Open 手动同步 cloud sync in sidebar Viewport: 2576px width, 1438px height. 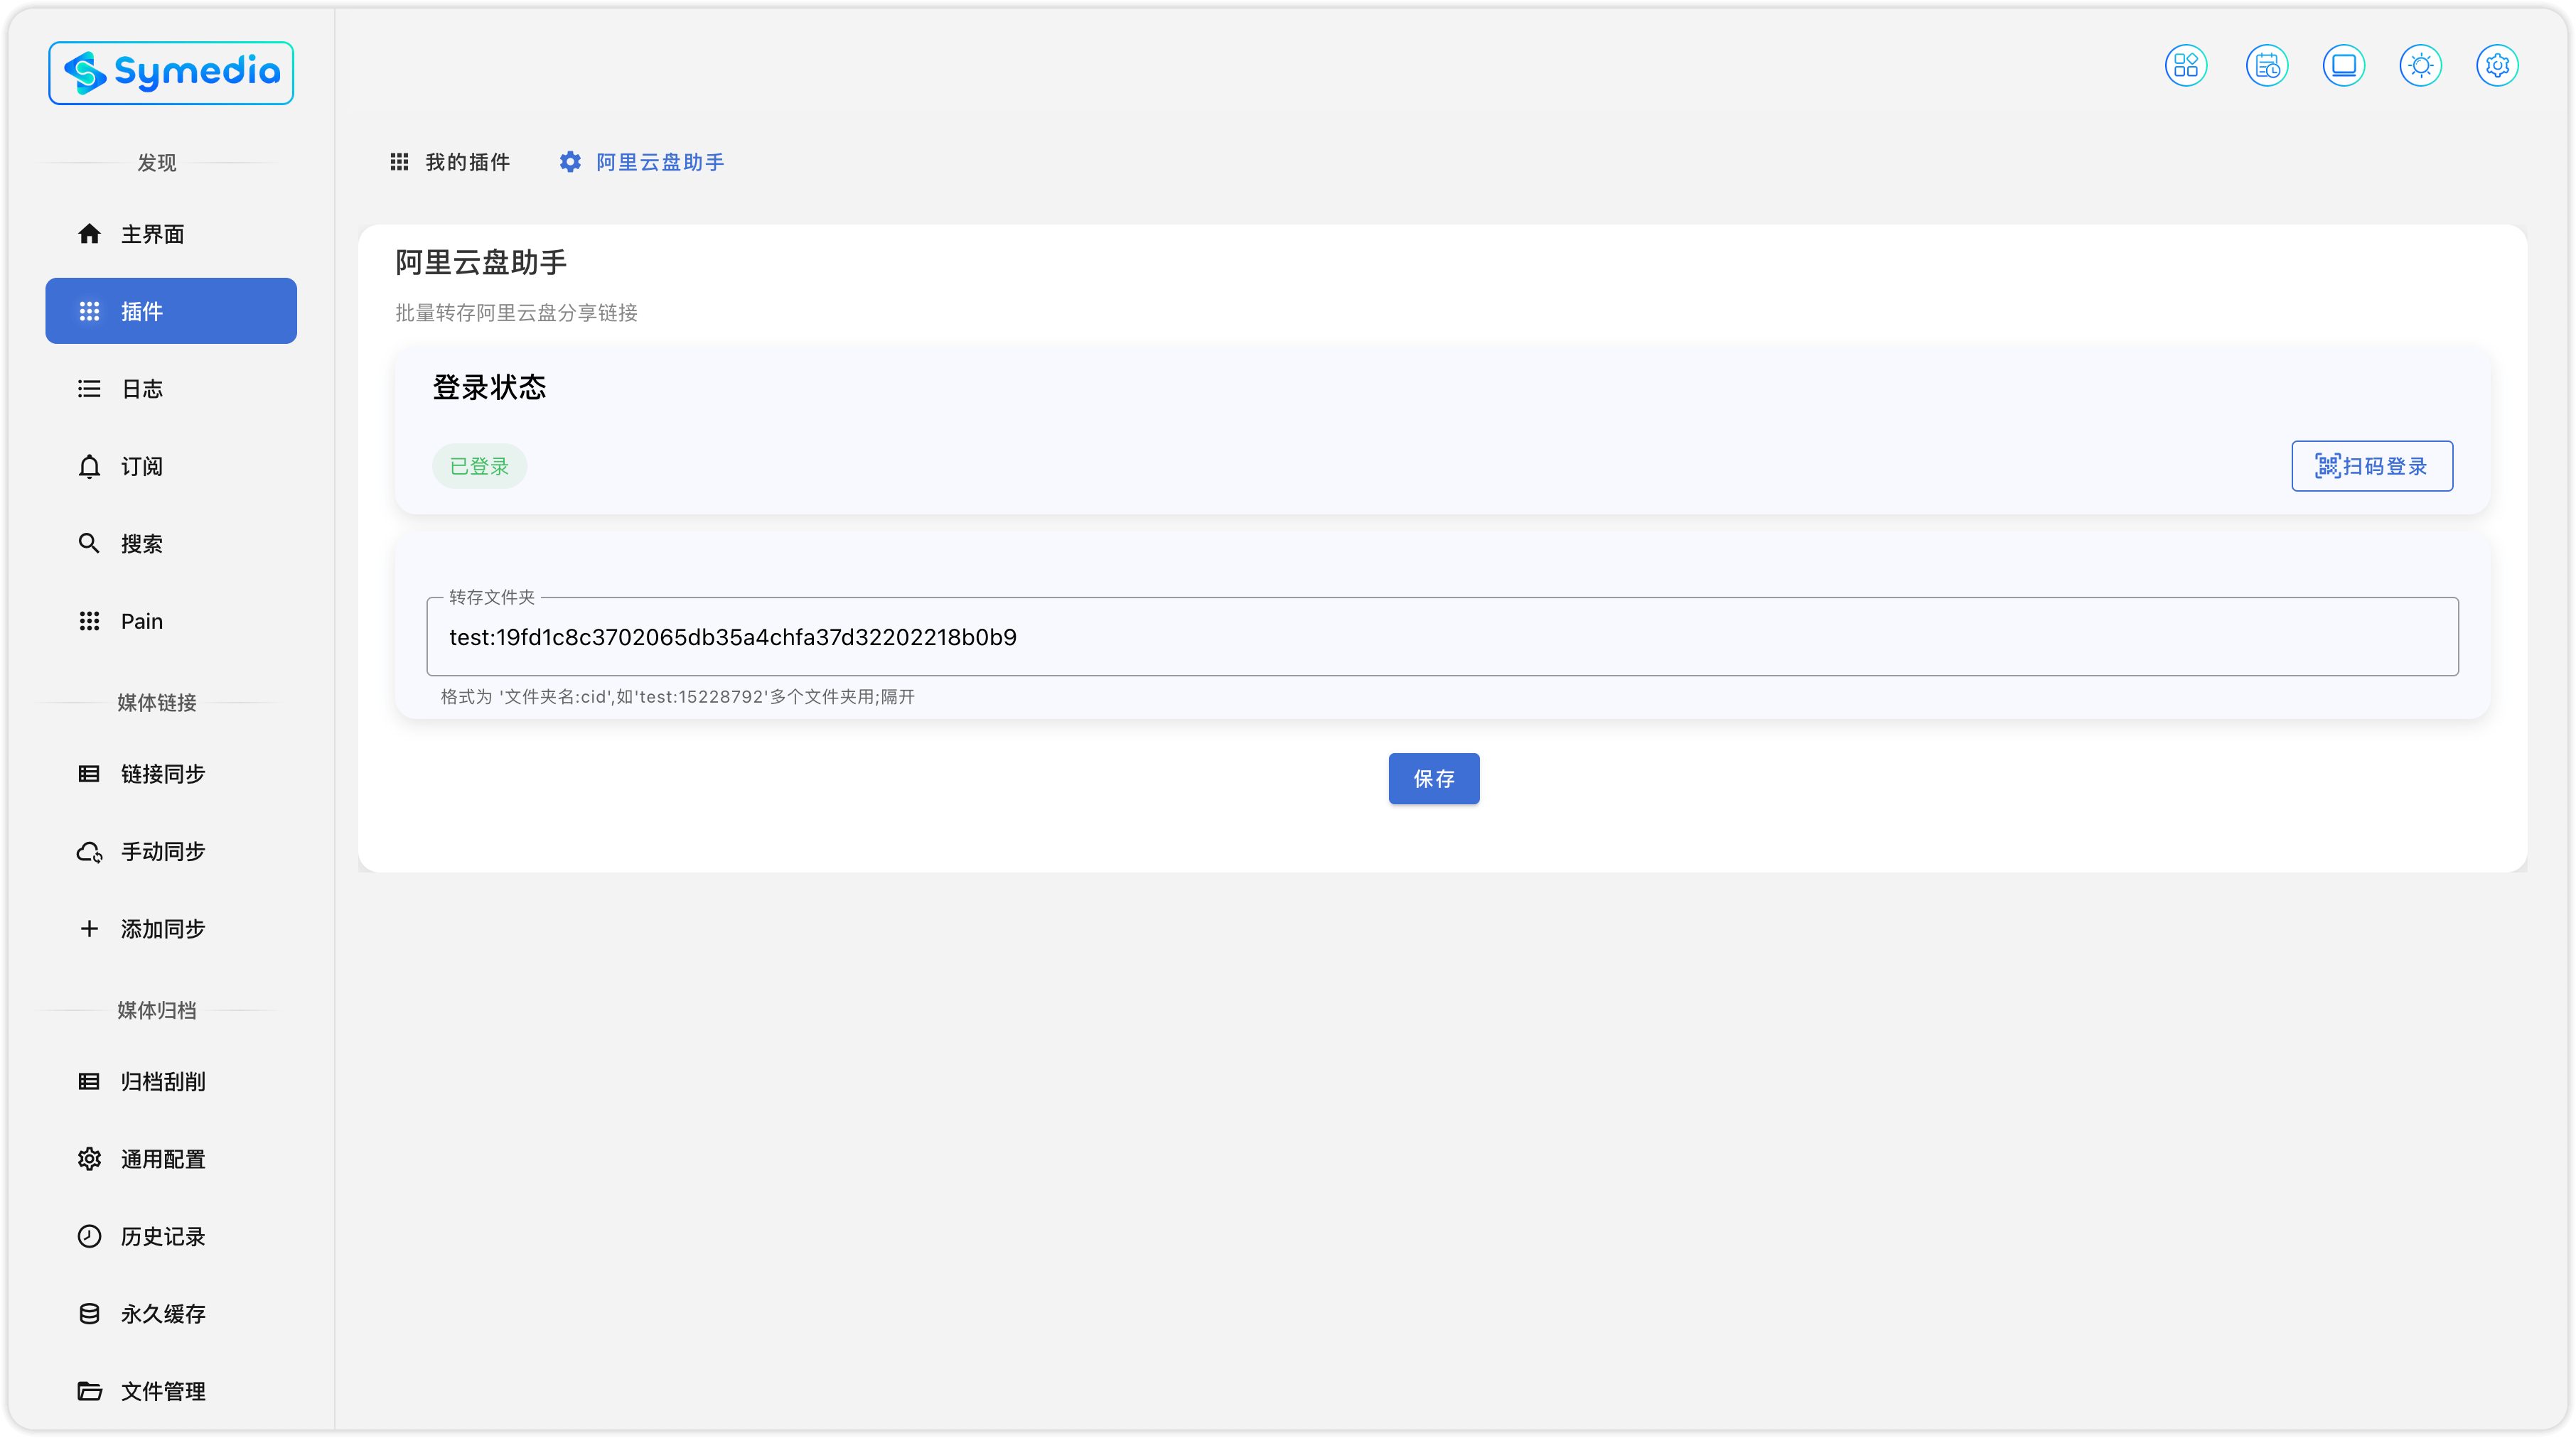tap(162, 851)
